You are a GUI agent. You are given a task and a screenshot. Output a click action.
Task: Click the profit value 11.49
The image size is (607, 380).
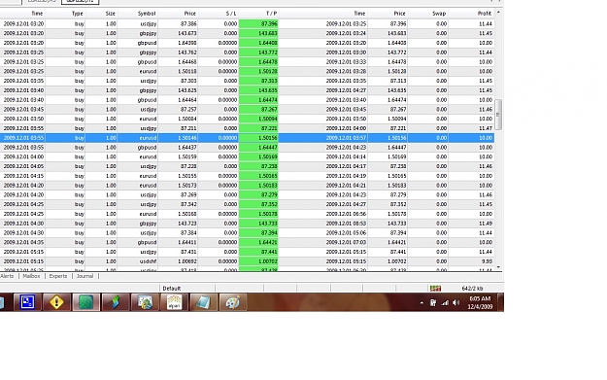[486, 224]
